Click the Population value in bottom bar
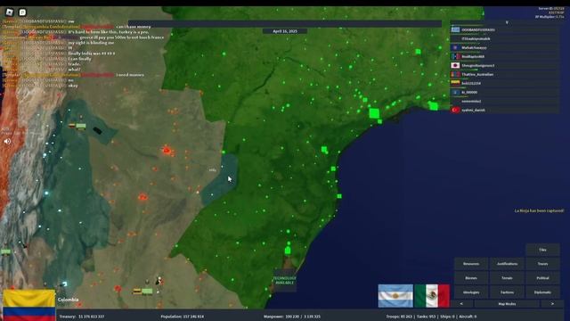 pos(182,317)
